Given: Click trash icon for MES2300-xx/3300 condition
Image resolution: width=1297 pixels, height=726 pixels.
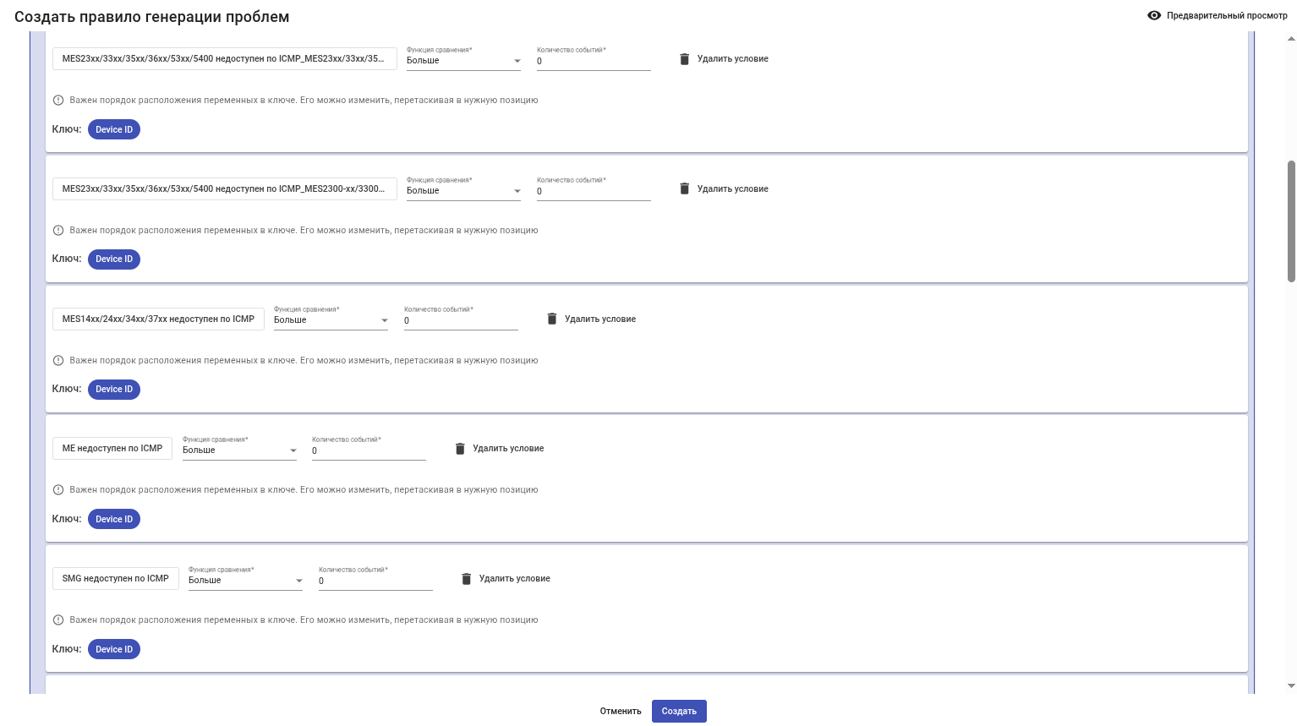Looking at the screenshot, I should tap(685, 188).
